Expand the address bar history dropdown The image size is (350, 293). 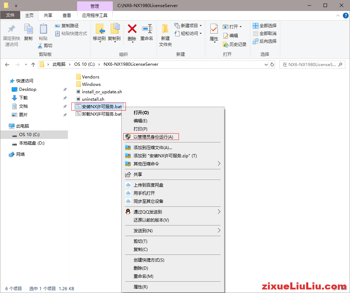266,65
